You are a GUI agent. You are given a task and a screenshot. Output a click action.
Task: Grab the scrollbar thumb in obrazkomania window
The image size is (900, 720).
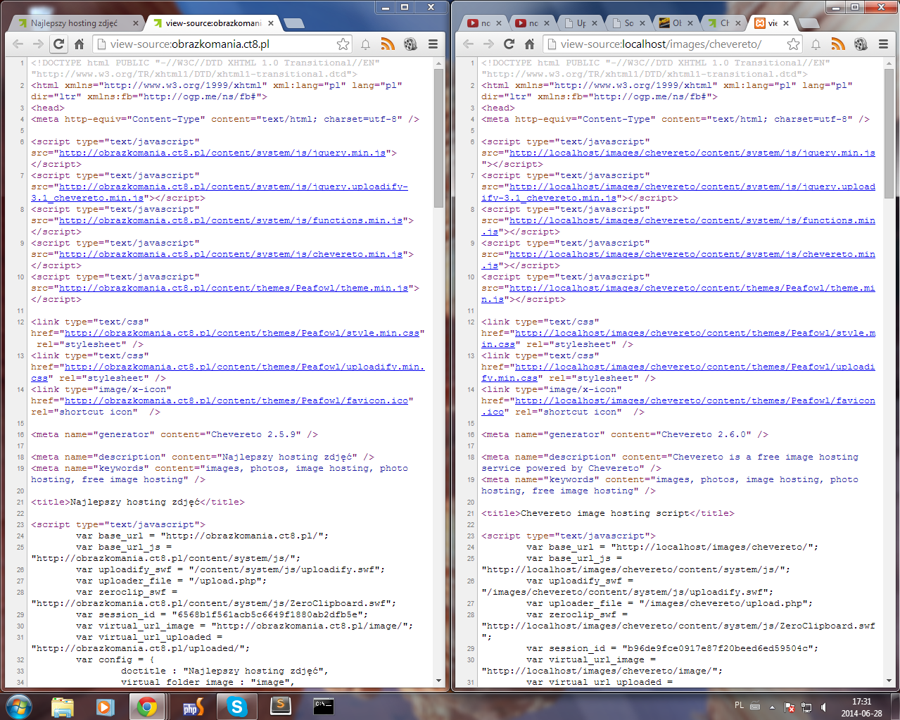click(439, 138)
